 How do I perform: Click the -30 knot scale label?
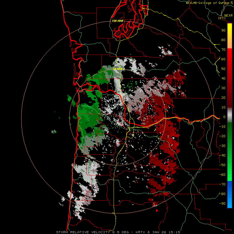click(222, 146)
